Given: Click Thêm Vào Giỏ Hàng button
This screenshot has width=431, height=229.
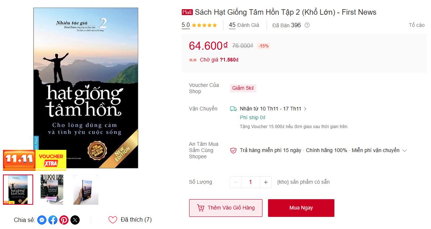Looking at the screenshot, I should tap(226, 208).
